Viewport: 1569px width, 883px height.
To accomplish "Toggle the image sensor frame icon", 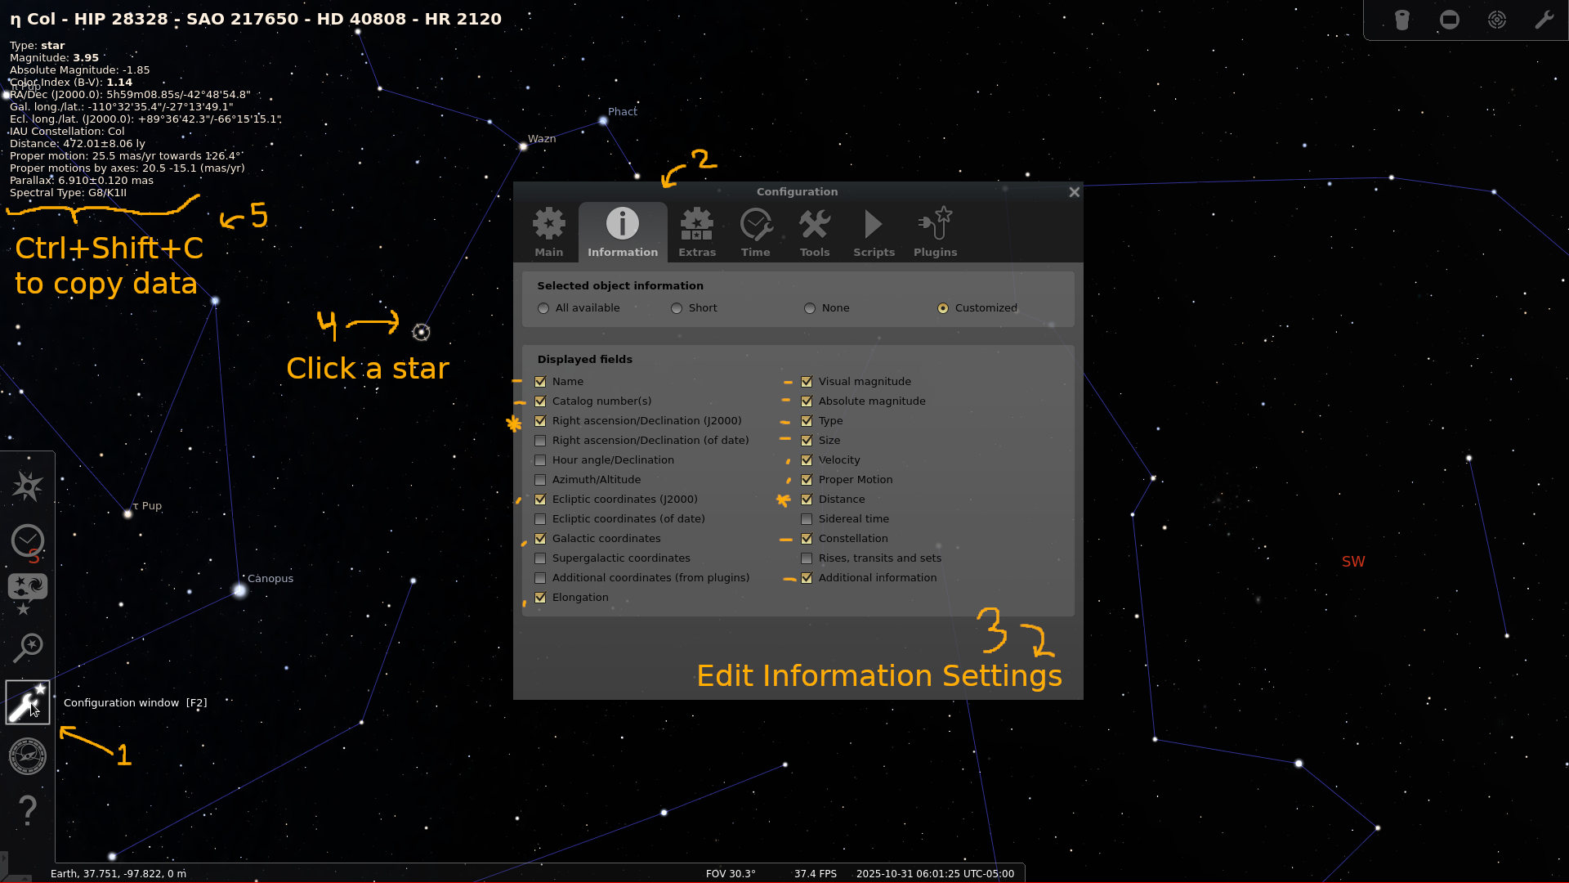I will coord(1450,20).
